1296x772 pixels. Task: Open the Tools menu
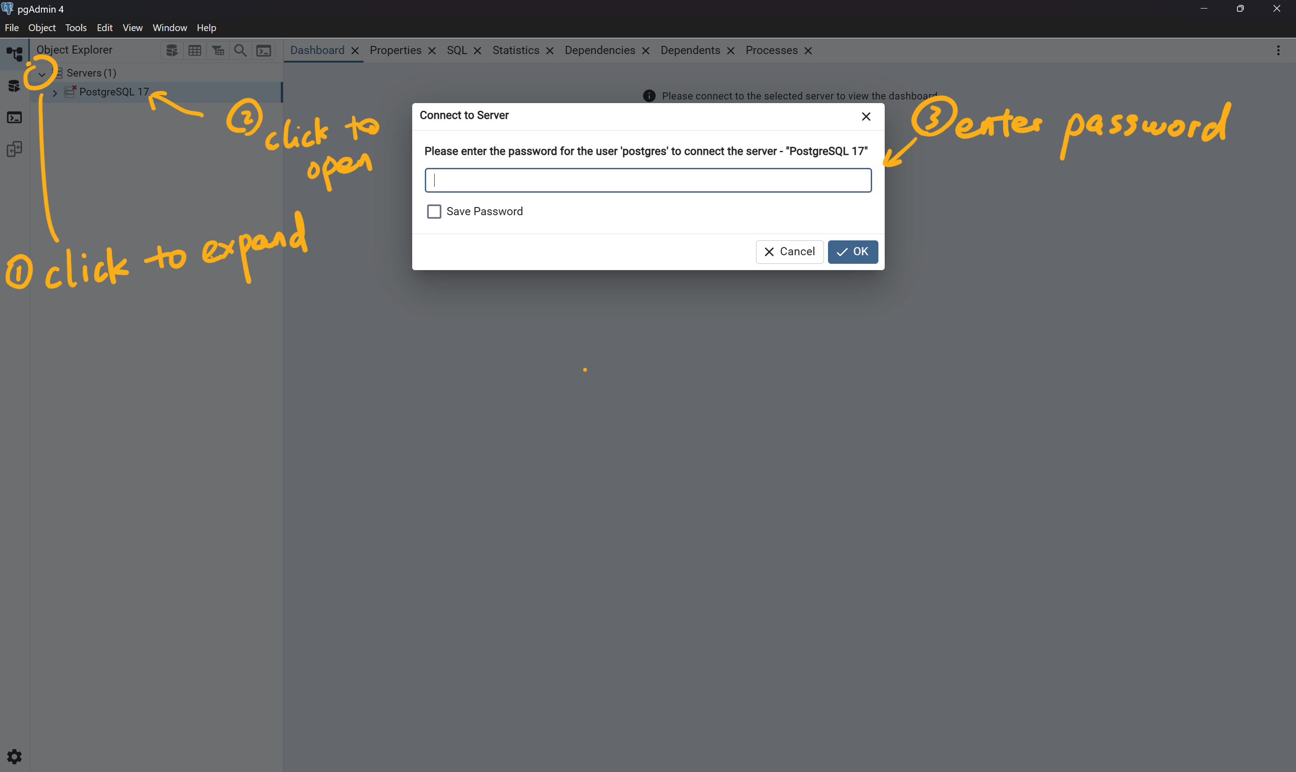coord(76,27)
